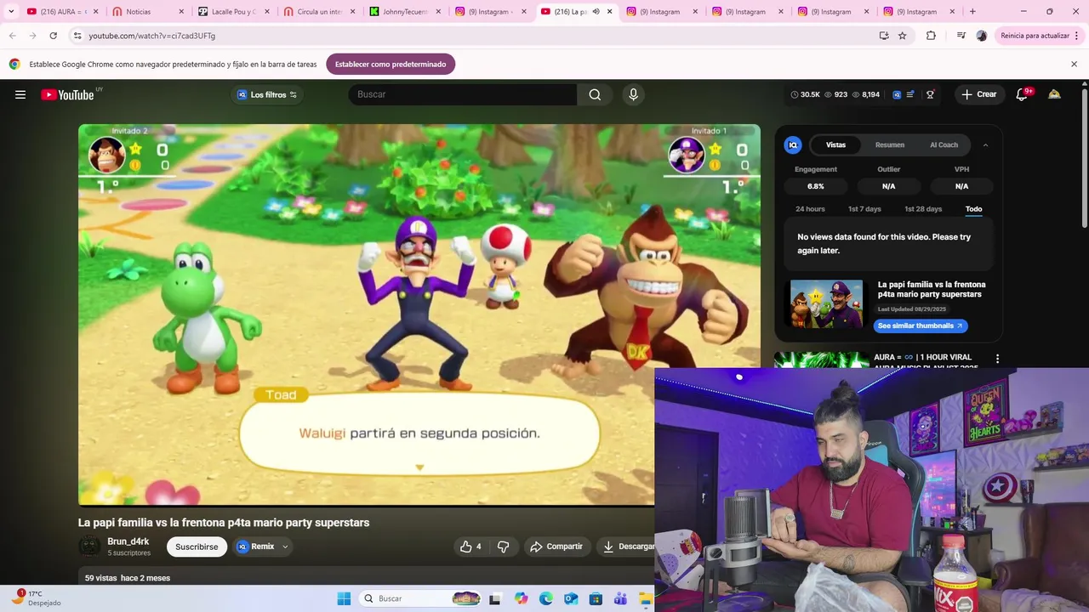Screen dimensions: 1089x612
Task: Click the Descargar download button
Action: [626, 547]
